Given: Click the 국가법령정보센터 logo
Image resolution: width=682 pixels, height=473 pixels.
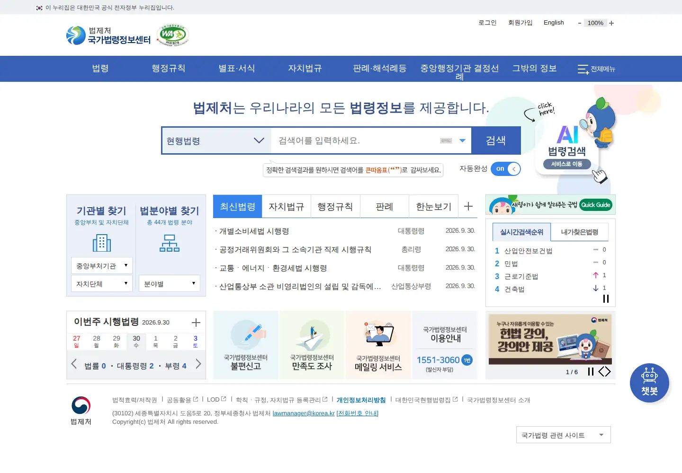Looking at the screenshot, I should click(x=108, y=35).
